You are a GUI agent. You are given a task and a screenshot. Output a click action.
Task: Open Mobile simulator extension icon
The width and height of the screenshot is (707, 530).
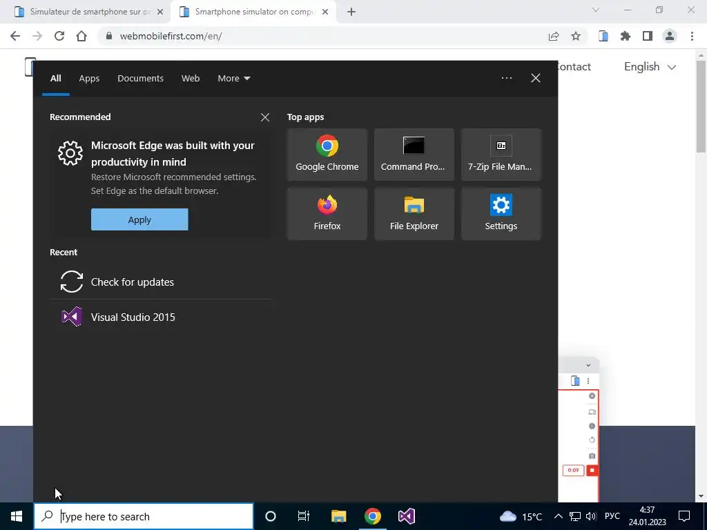(603, 36)
